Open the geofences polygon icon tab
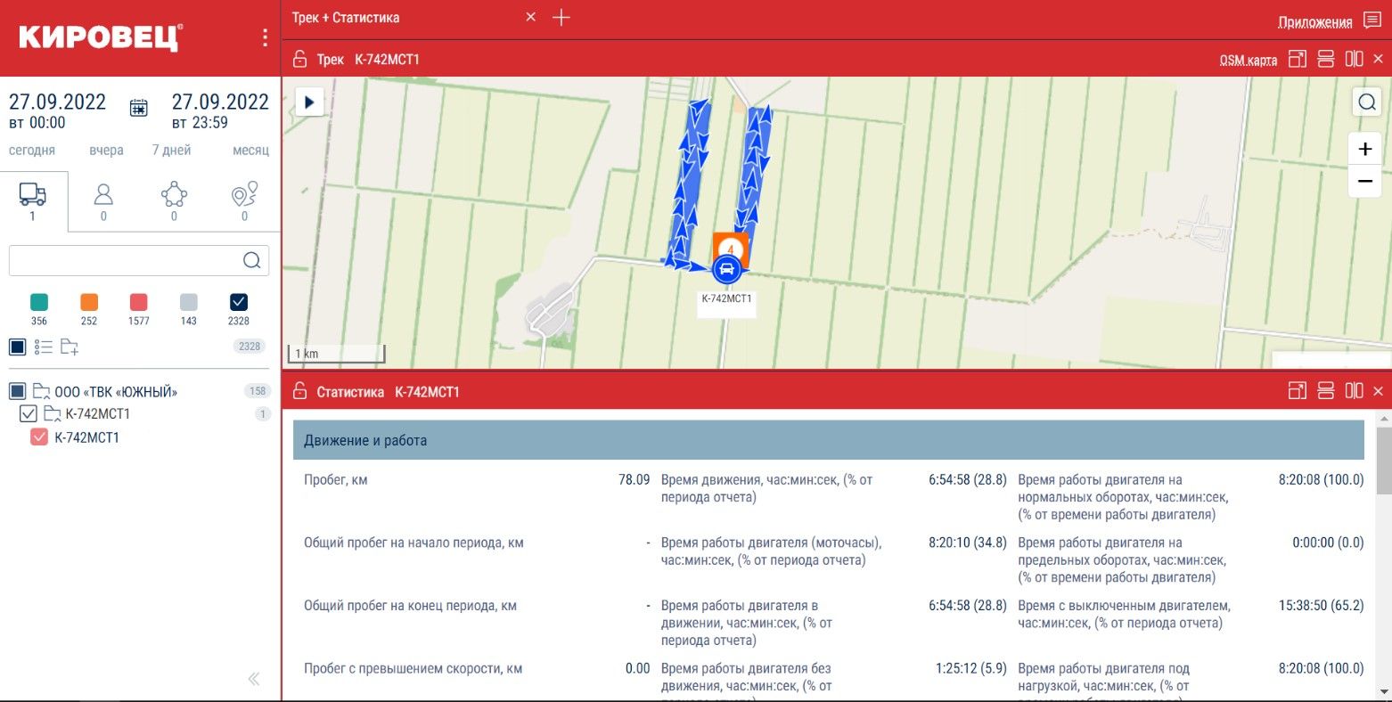 [x=174, y=201]
